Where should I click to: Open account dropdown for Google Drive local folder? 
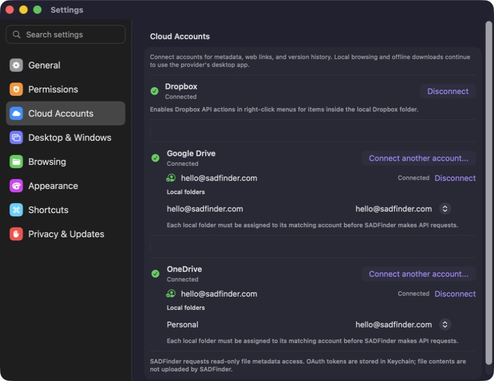point(445,209)
